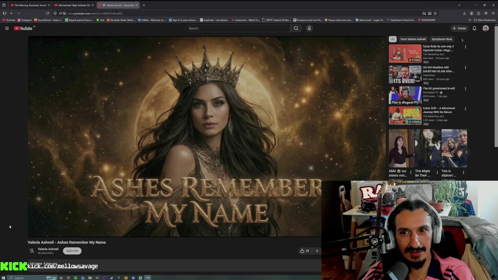Show more filter chips with the arrow

tap(462, 40)
